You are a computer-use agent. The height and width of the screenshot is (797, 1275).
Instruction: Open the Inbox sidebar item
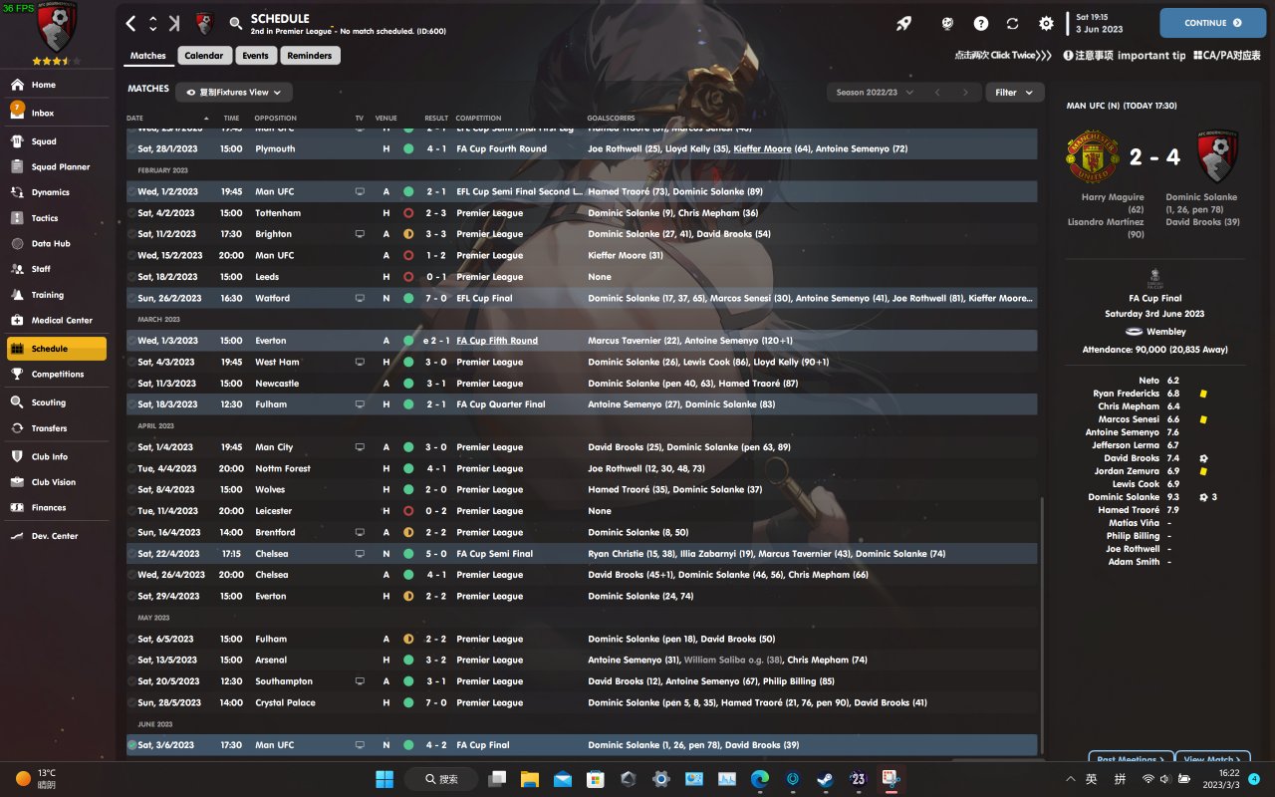[x=56, y=113]
